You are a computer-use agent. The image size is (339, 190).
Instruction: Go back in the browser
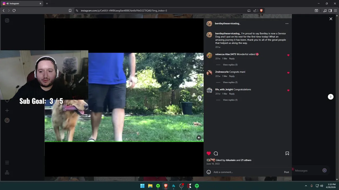click(3, 11)
